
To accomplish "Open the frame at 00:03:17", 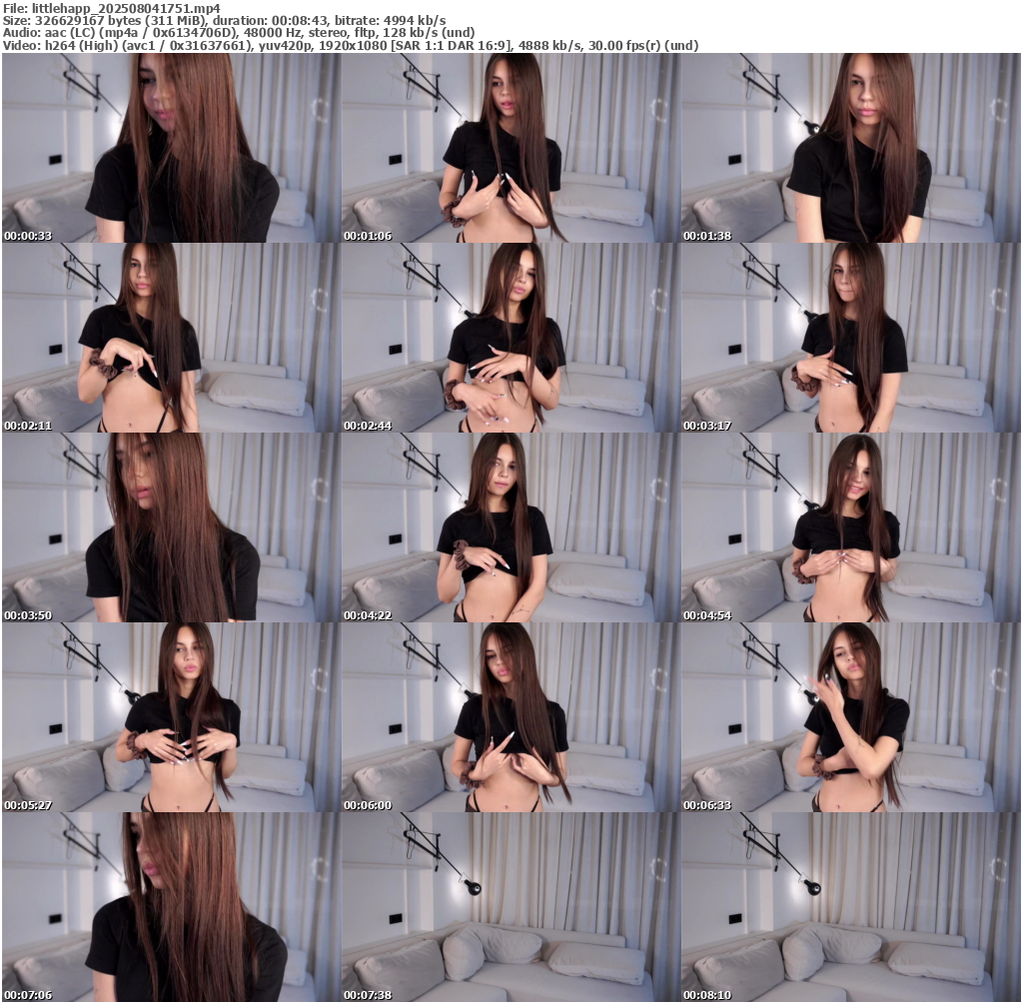I will pos(850,338).
